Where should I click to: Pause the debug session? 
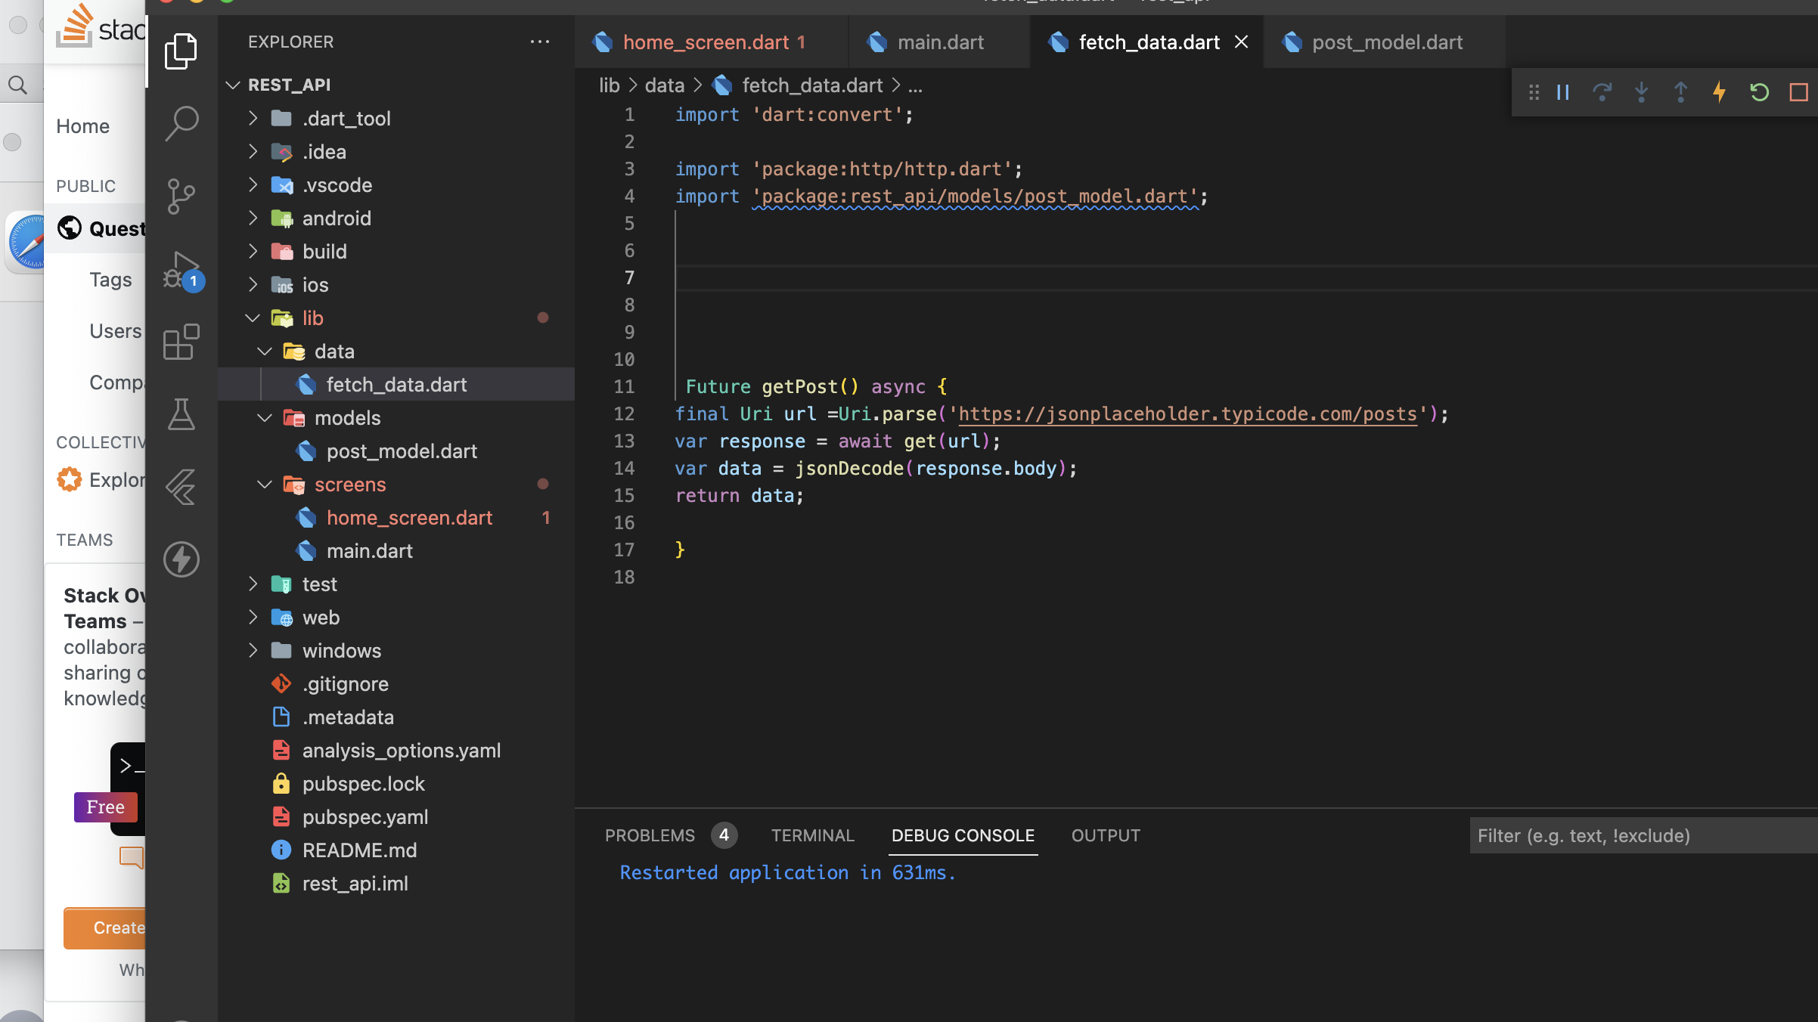1563,92
